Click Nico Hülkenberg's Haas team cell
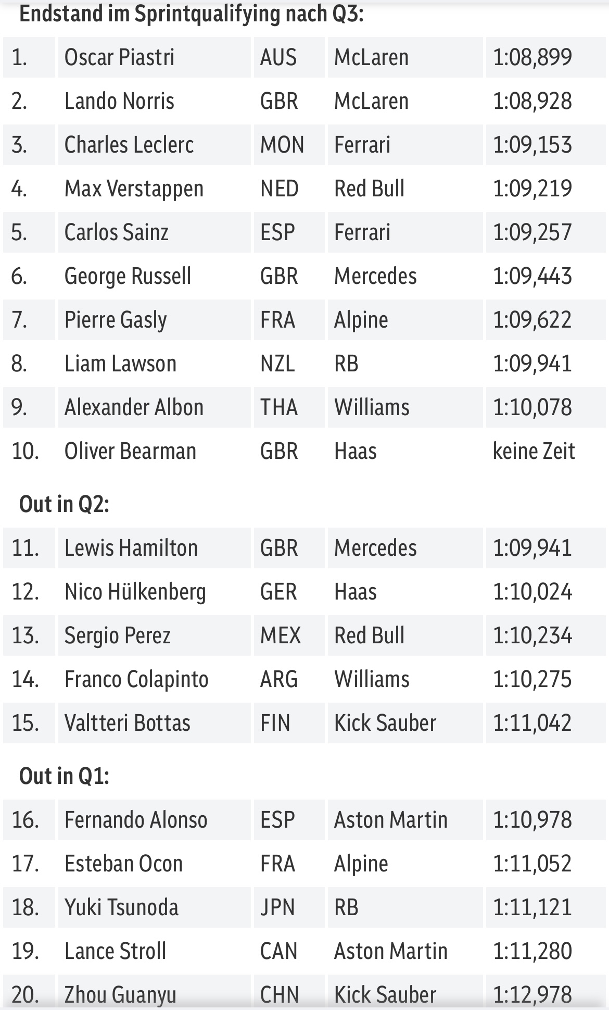This screenshot has width=609, height=1010. coord(405,592)
